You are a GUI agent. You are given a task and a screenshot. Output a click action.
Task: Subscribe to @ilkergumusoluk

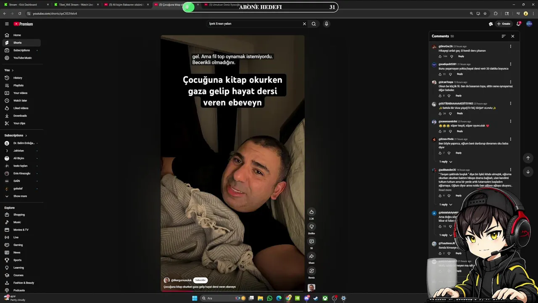[x=200, y=280]
